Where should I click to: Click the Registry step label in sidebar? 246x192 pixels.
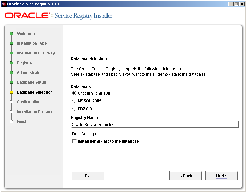pyautogui.click(x=24, y=63)
